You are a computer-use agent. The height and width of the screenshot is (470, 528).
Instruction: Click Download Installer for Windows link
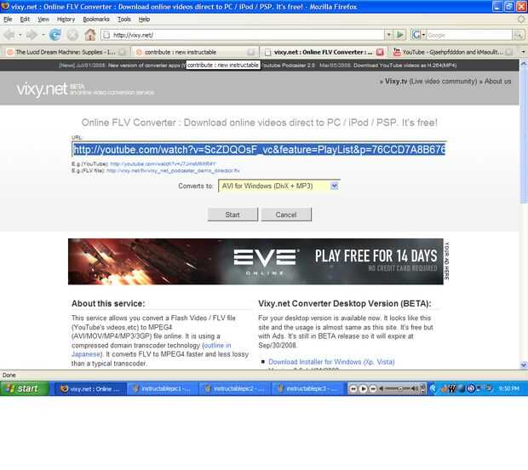point(331,362)
